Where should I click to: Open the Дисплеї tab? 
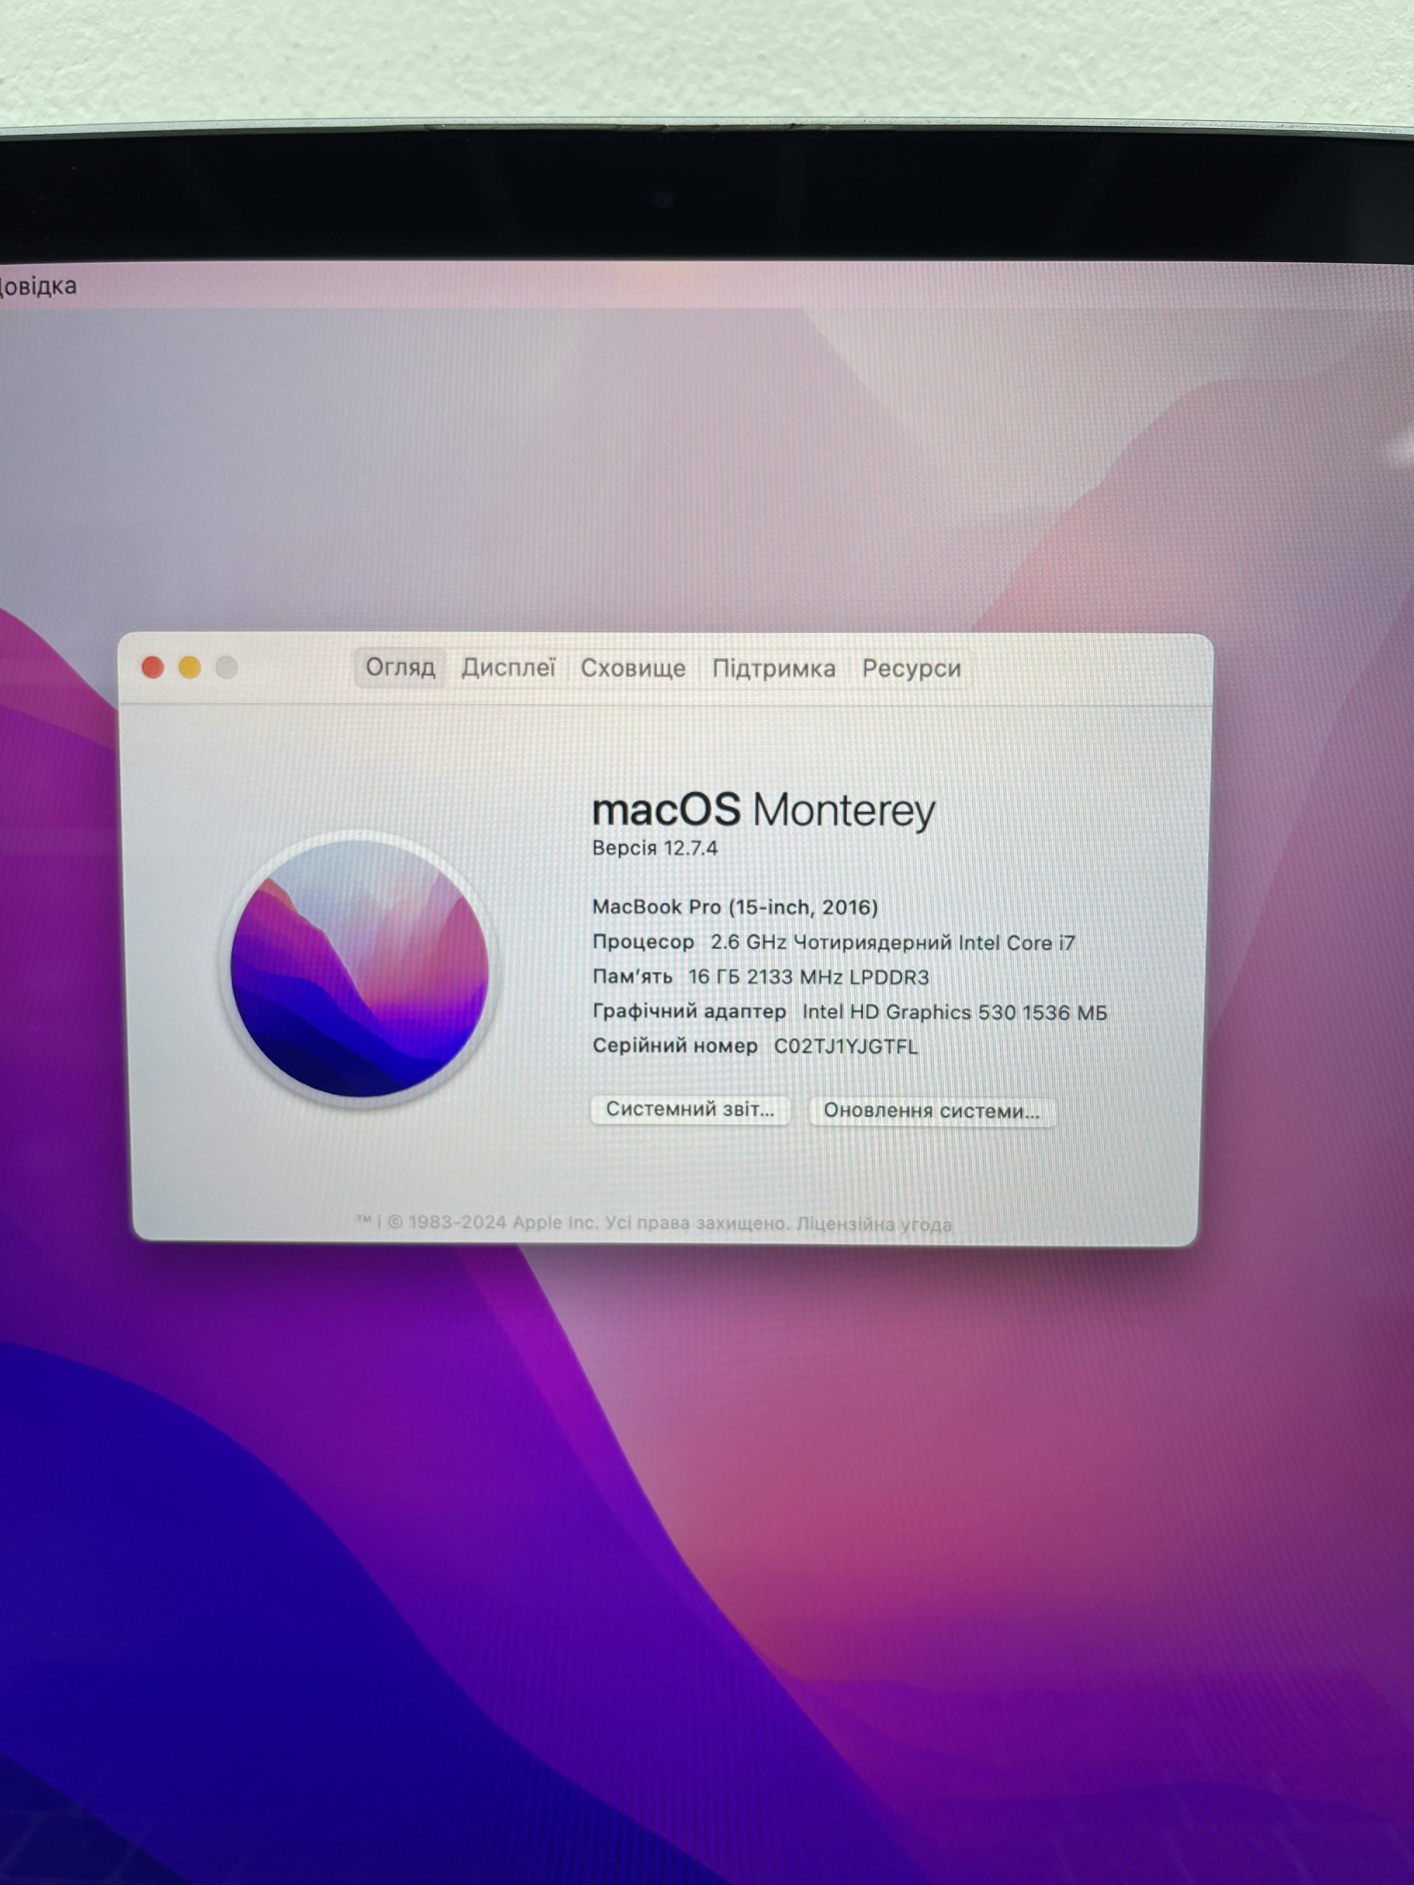point(508,668)
